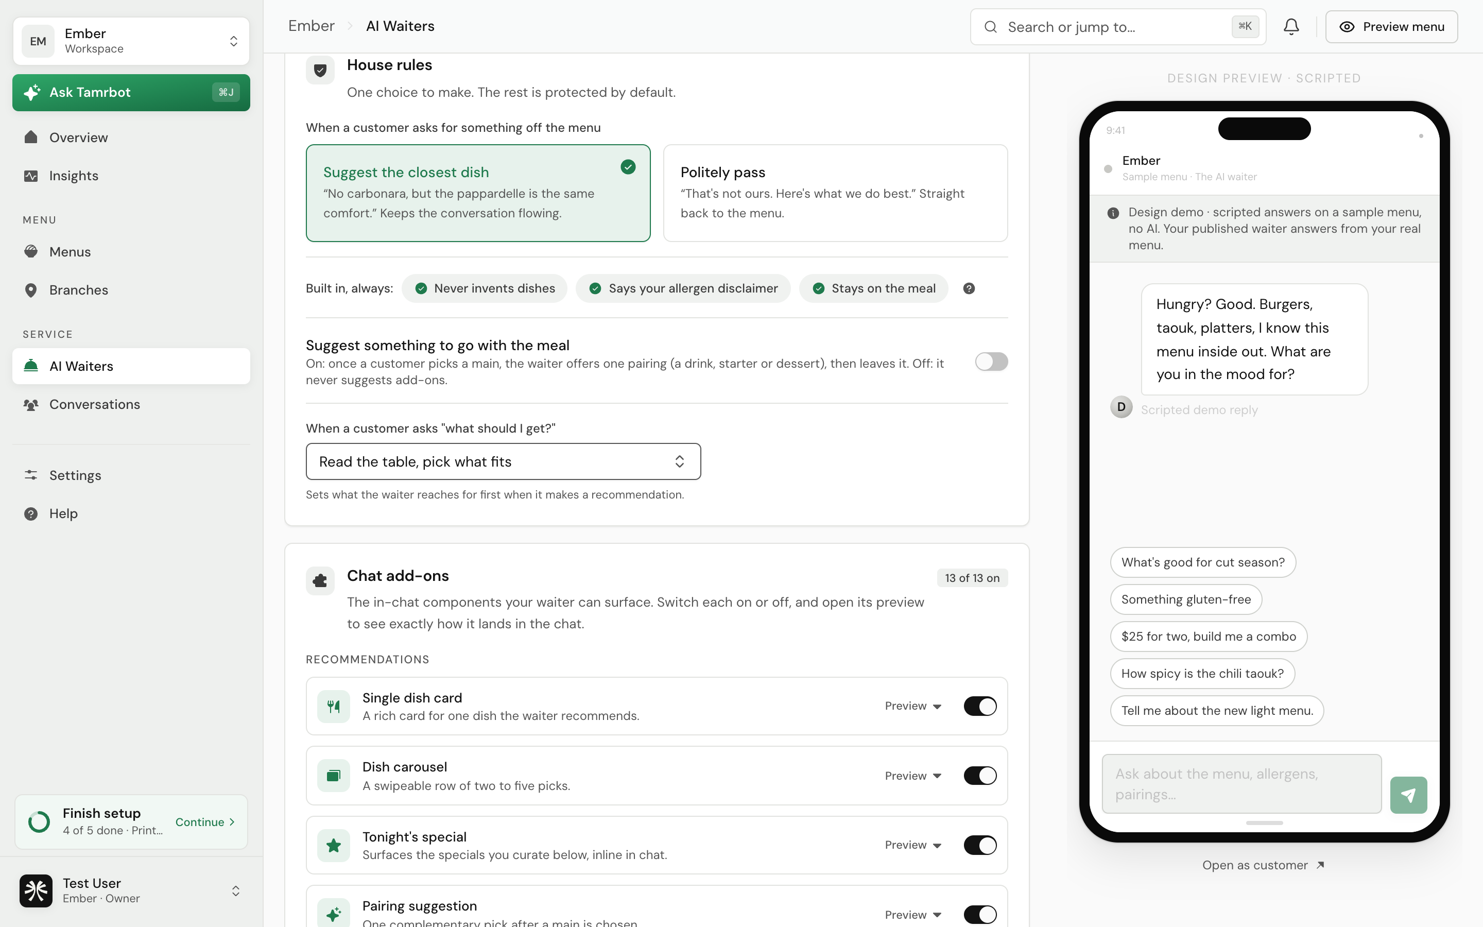Click the Ember breadcrumb link
This screenshot has height=927, width=1483.
312,26
